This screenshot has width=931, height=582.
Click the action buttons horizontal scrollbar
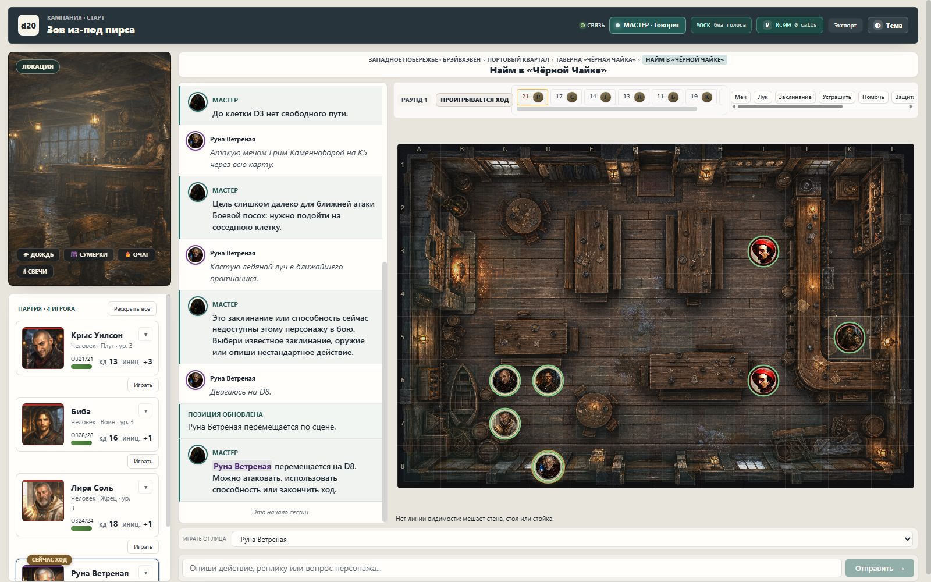click(x=790, y=107)
